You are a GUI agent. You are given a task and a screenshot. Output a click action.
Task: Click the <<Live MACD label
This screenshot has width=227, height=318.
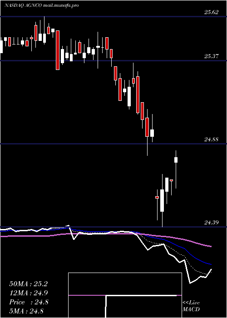(x=191, y=306)
